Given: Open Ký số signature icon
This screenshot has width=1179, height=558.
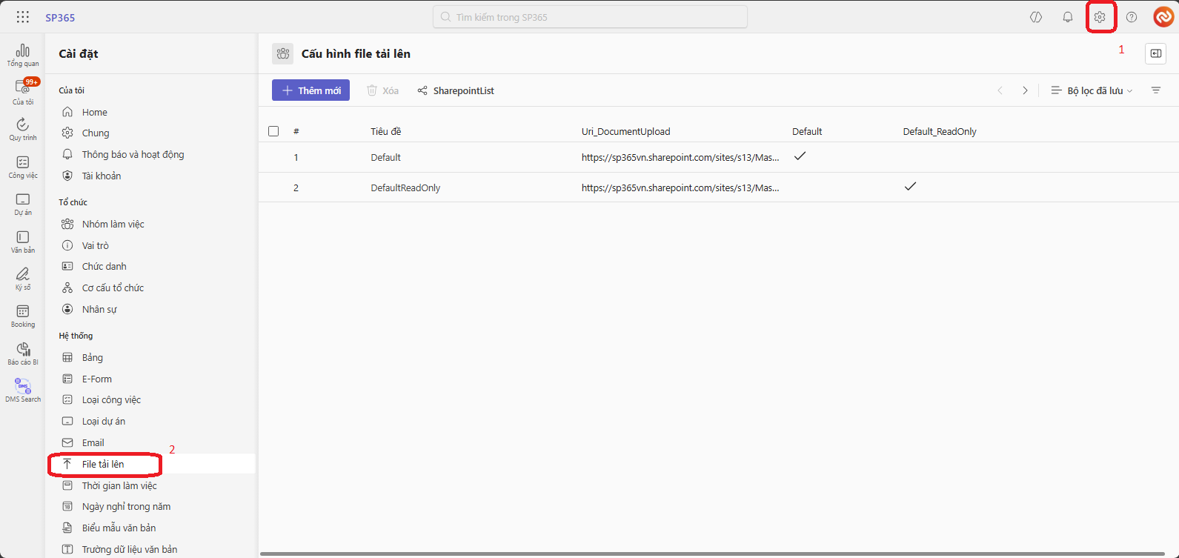Looking at the screenshot, I should [x=23, y=278].
